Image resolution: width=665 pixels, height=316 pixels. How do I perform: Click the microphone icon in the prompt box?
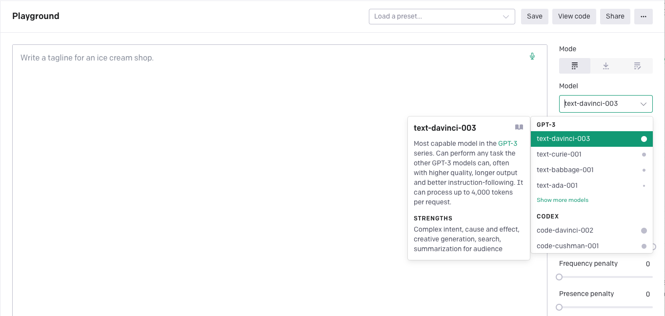point(532,56)
